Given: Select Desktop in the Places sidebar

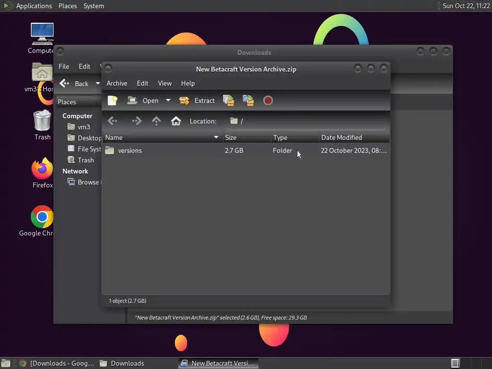Looking at the screenshot, I should pos(85,138).
